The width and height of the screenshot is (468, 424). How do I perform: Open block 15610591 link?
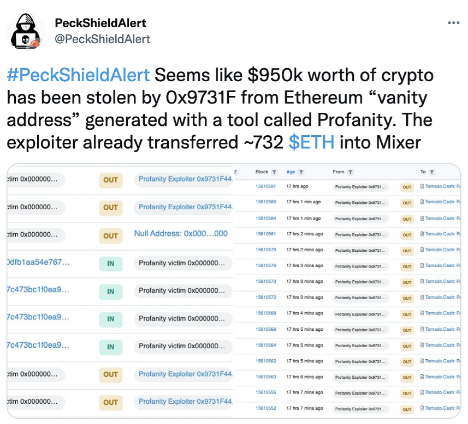click(265, 186)
